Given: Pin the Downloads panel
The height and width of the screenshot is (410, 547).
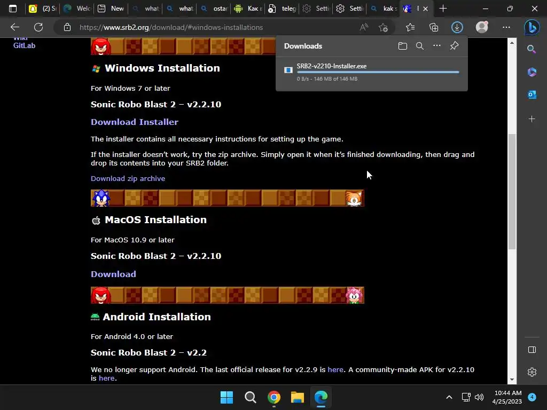Looking at the screenshot, I should (454, 46).
